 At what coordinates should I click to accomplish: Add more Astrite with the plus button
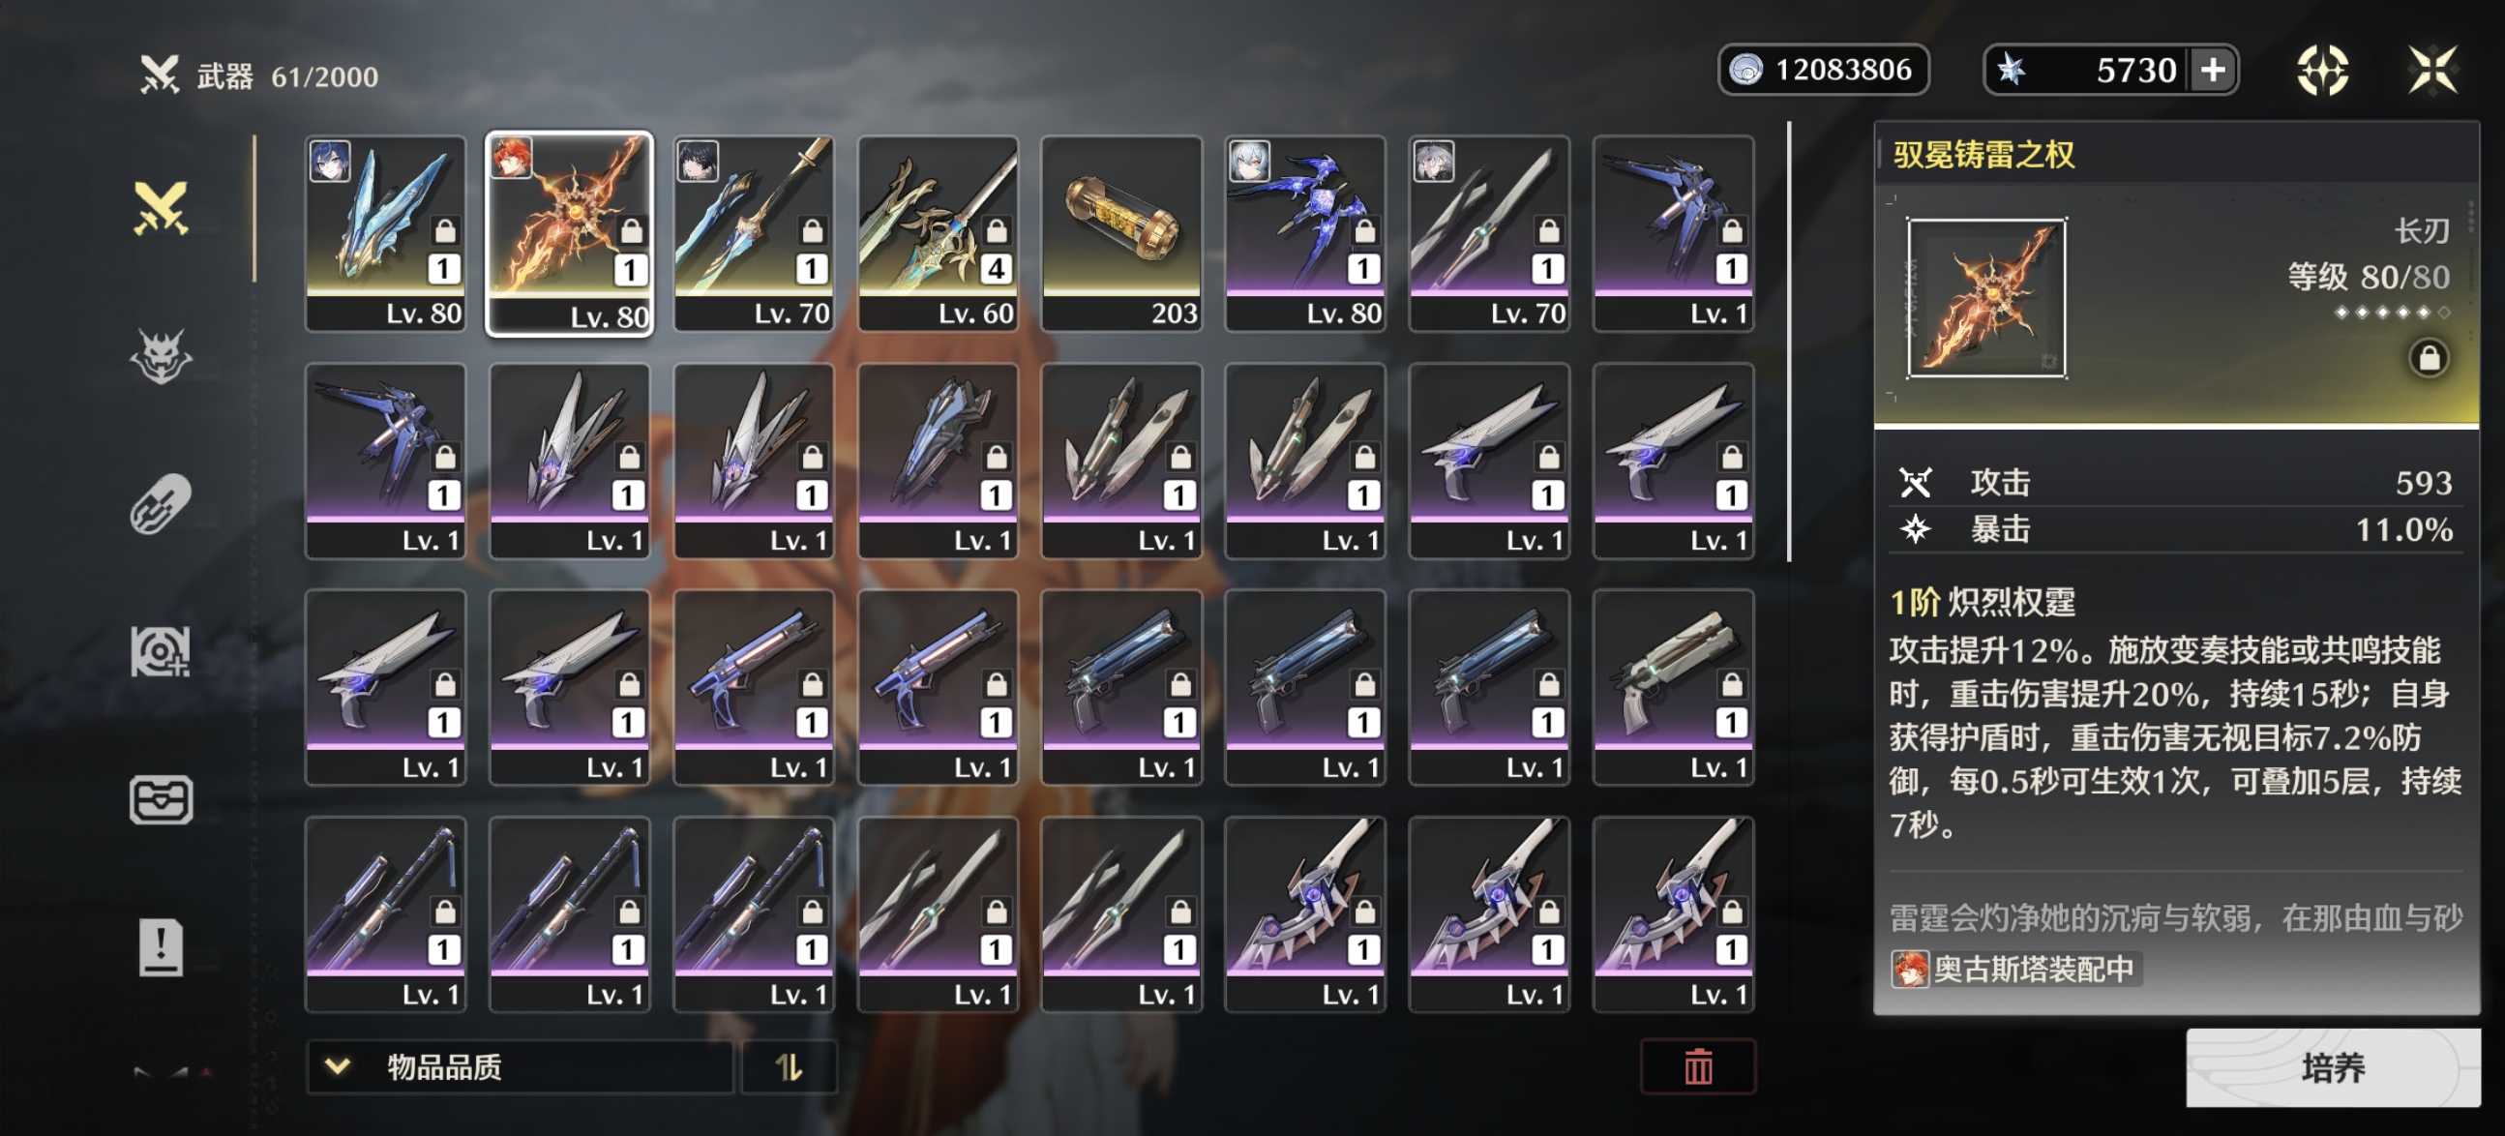[2212, 70]
